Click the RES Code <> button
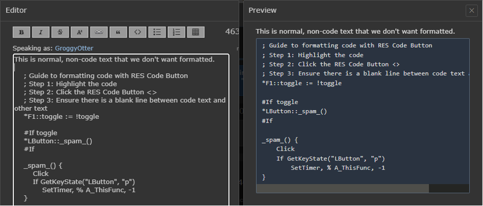 tap(138, 32)
